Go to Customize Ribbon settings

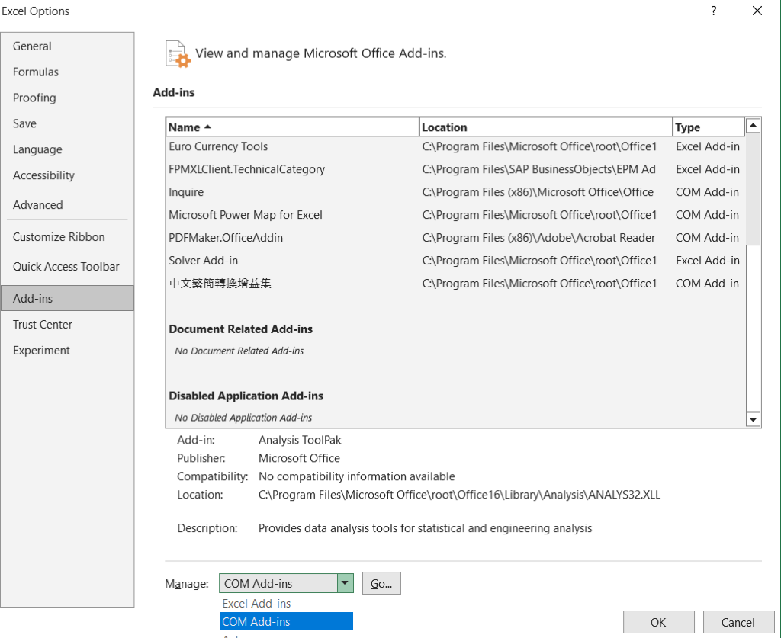[x=67, y=237]
